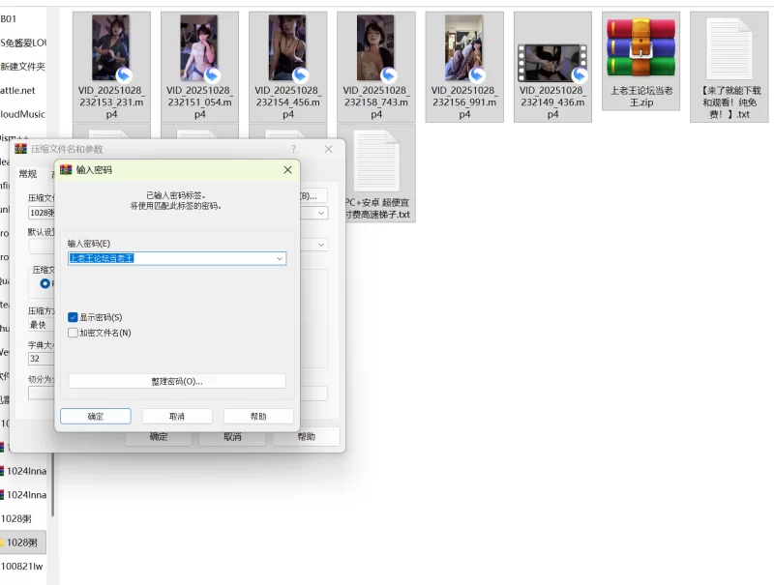Uncheck the 显示密码 checkbox

click(74, 317)
